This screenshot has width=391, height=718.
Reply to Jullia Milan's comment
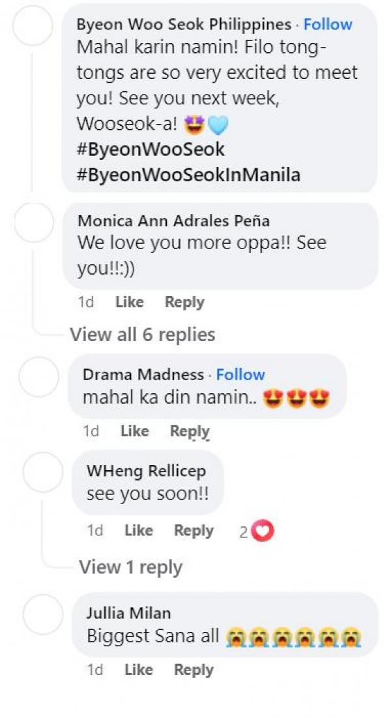coord(194,670)
